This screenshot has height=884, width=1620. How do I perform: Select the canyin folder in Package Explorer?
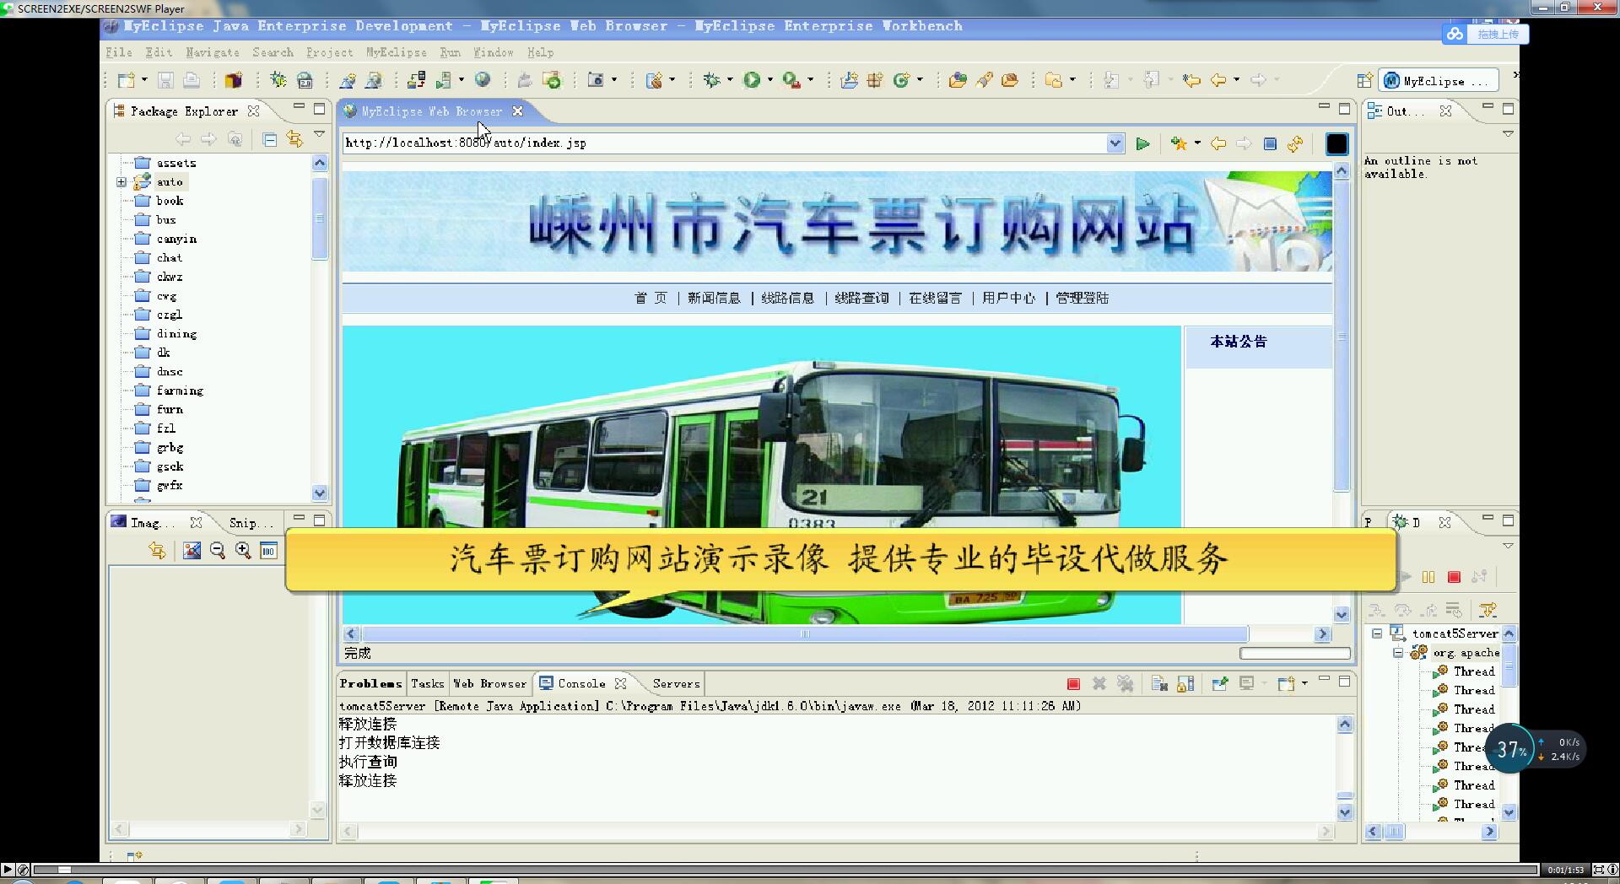point(165,239)
